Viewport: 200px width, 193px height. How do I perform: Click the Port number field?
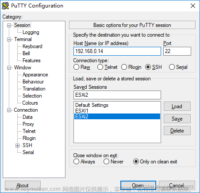tap(177, 51)
